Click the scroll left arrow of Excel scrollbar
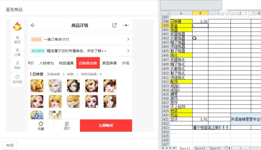Image resolution: width=261 pixels, height=150 pixels. [229, 148]
